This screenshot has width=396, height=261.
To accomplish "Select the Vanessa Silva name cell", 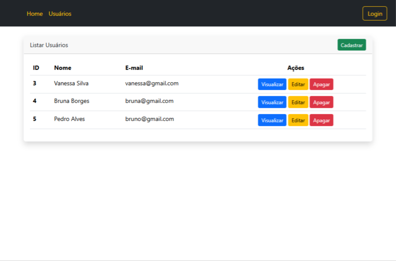I will coord(71,83).
